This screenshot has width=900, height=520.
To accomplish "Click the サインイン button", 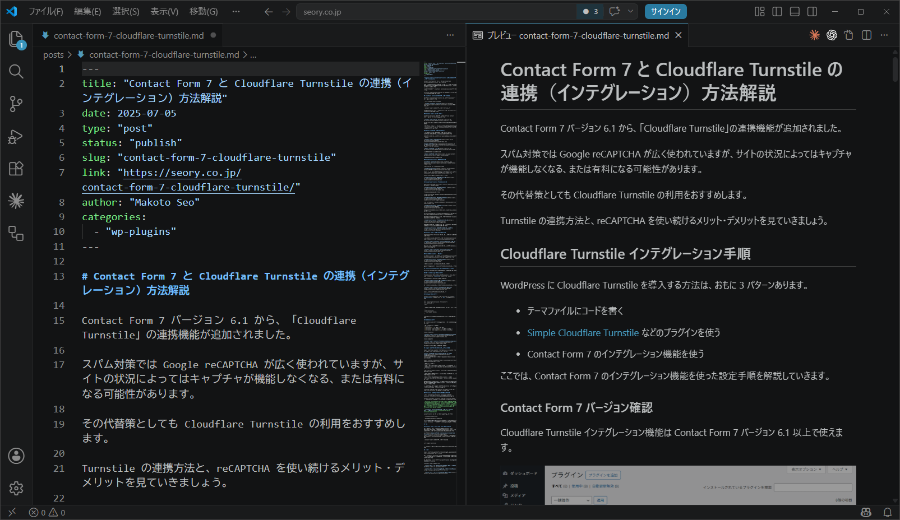I will (666, 11).
